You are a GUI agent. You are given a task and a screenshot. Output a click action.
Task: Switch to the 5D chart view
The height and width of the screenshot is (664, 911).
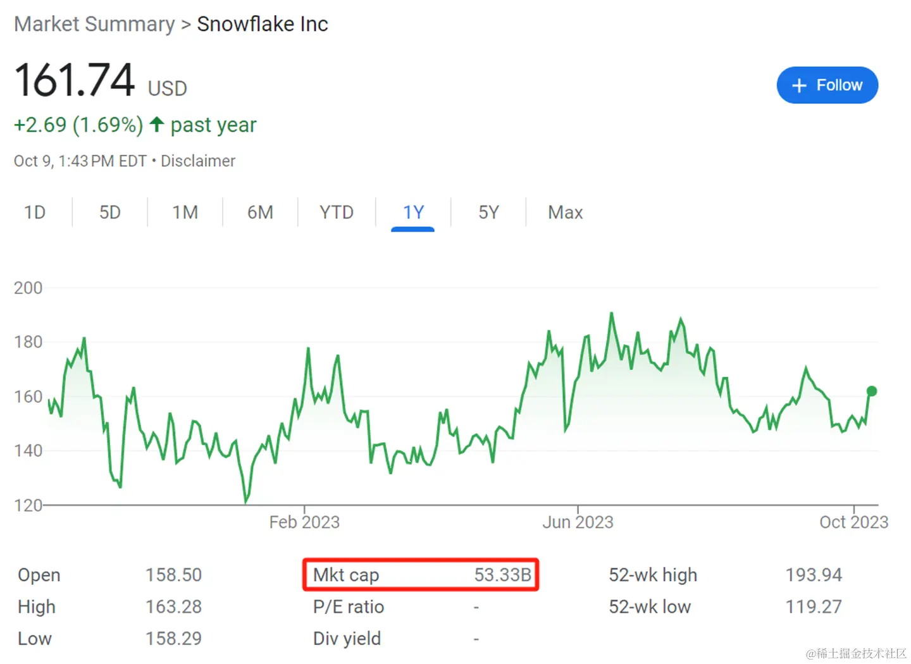tap(109, 212)
